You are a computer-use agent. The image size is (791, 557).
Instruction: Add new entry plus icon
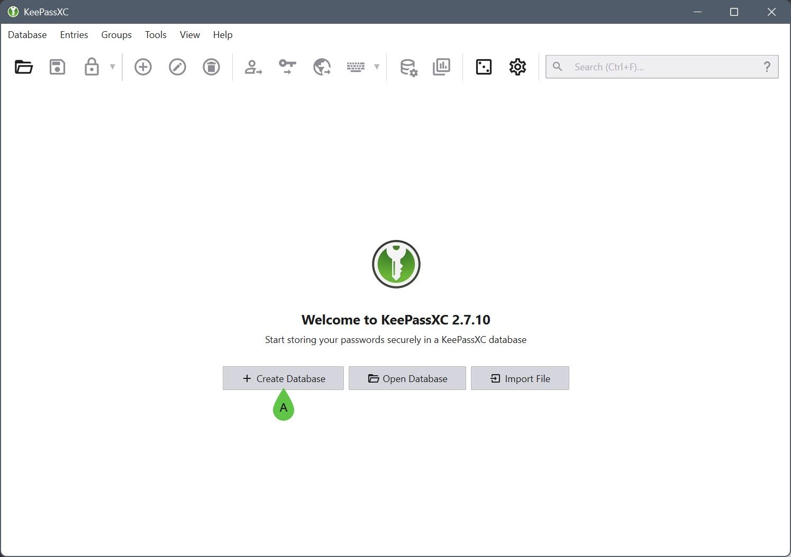tap(143, 67)
